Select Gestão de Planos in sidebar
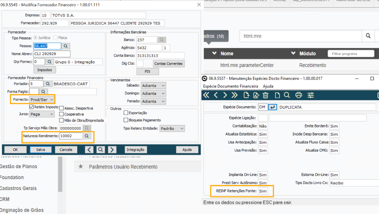This screenshot has width=379, height=214. 19,166
